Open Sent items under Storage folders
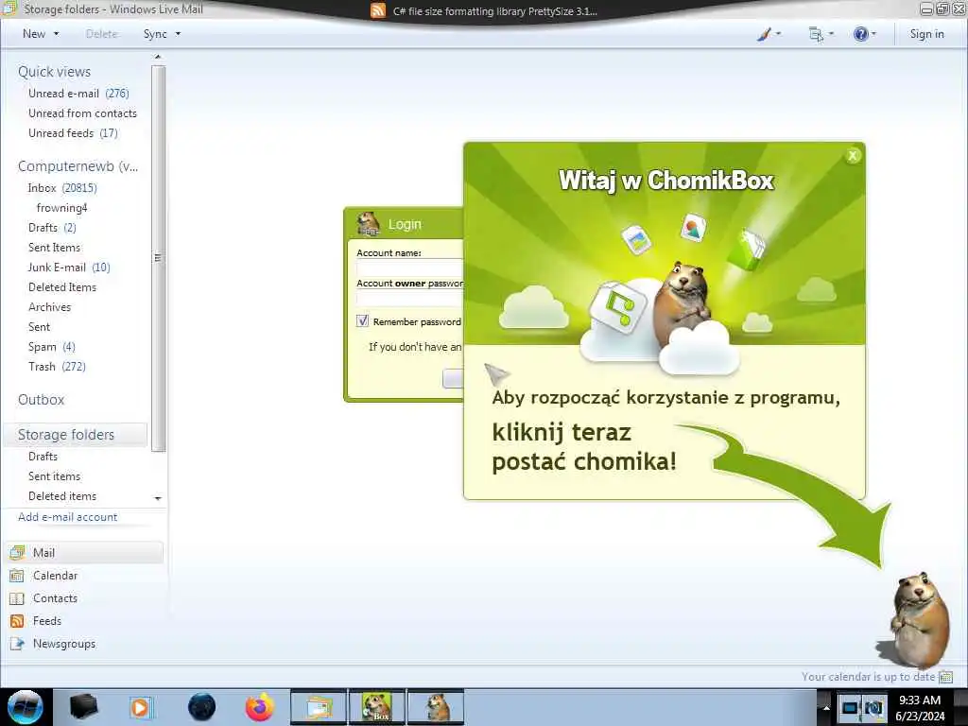This screenshot has height=726, width=968. tap(54, 476)
